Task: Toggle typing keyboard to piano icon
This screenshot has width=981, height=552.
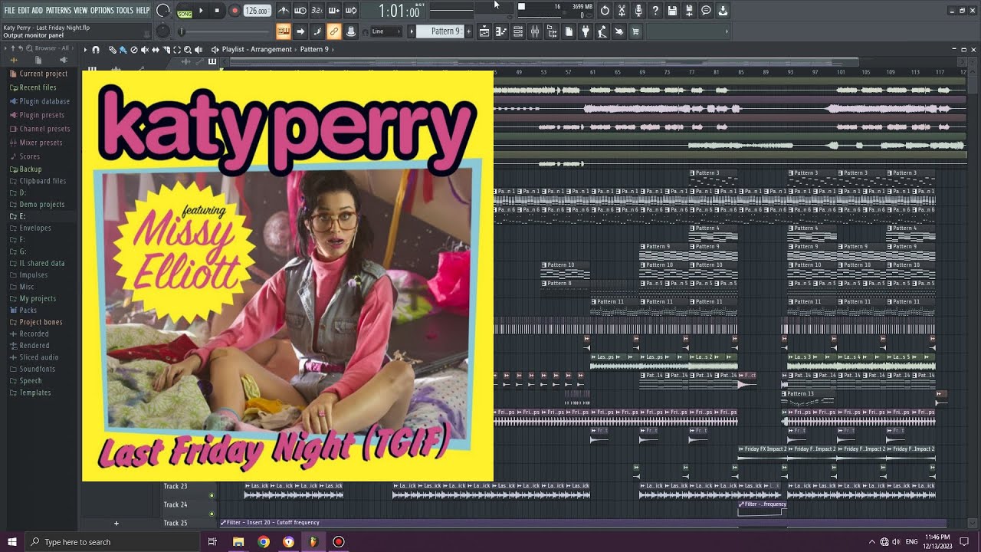Action: pyautogui.click(x=283, y=31)
